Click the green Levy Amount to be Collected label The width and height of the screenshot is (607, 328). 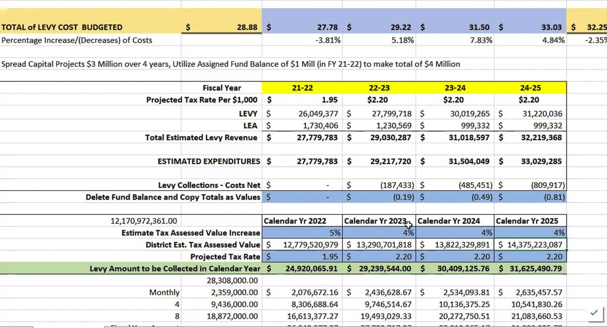175,268
